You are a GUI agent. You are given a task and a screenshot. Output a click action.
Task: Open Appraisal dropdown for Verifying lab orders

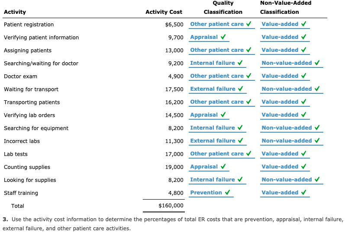point(209,115)
